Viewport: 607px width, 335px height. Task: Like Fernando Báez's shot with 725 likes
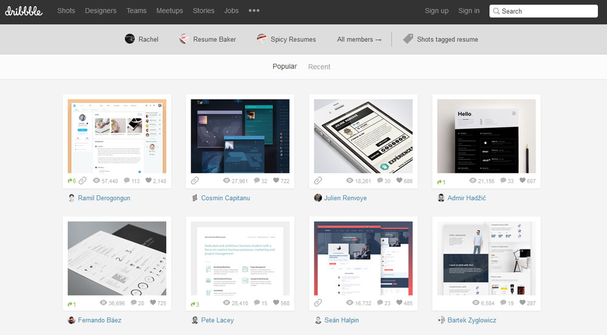tap(153, 302)
